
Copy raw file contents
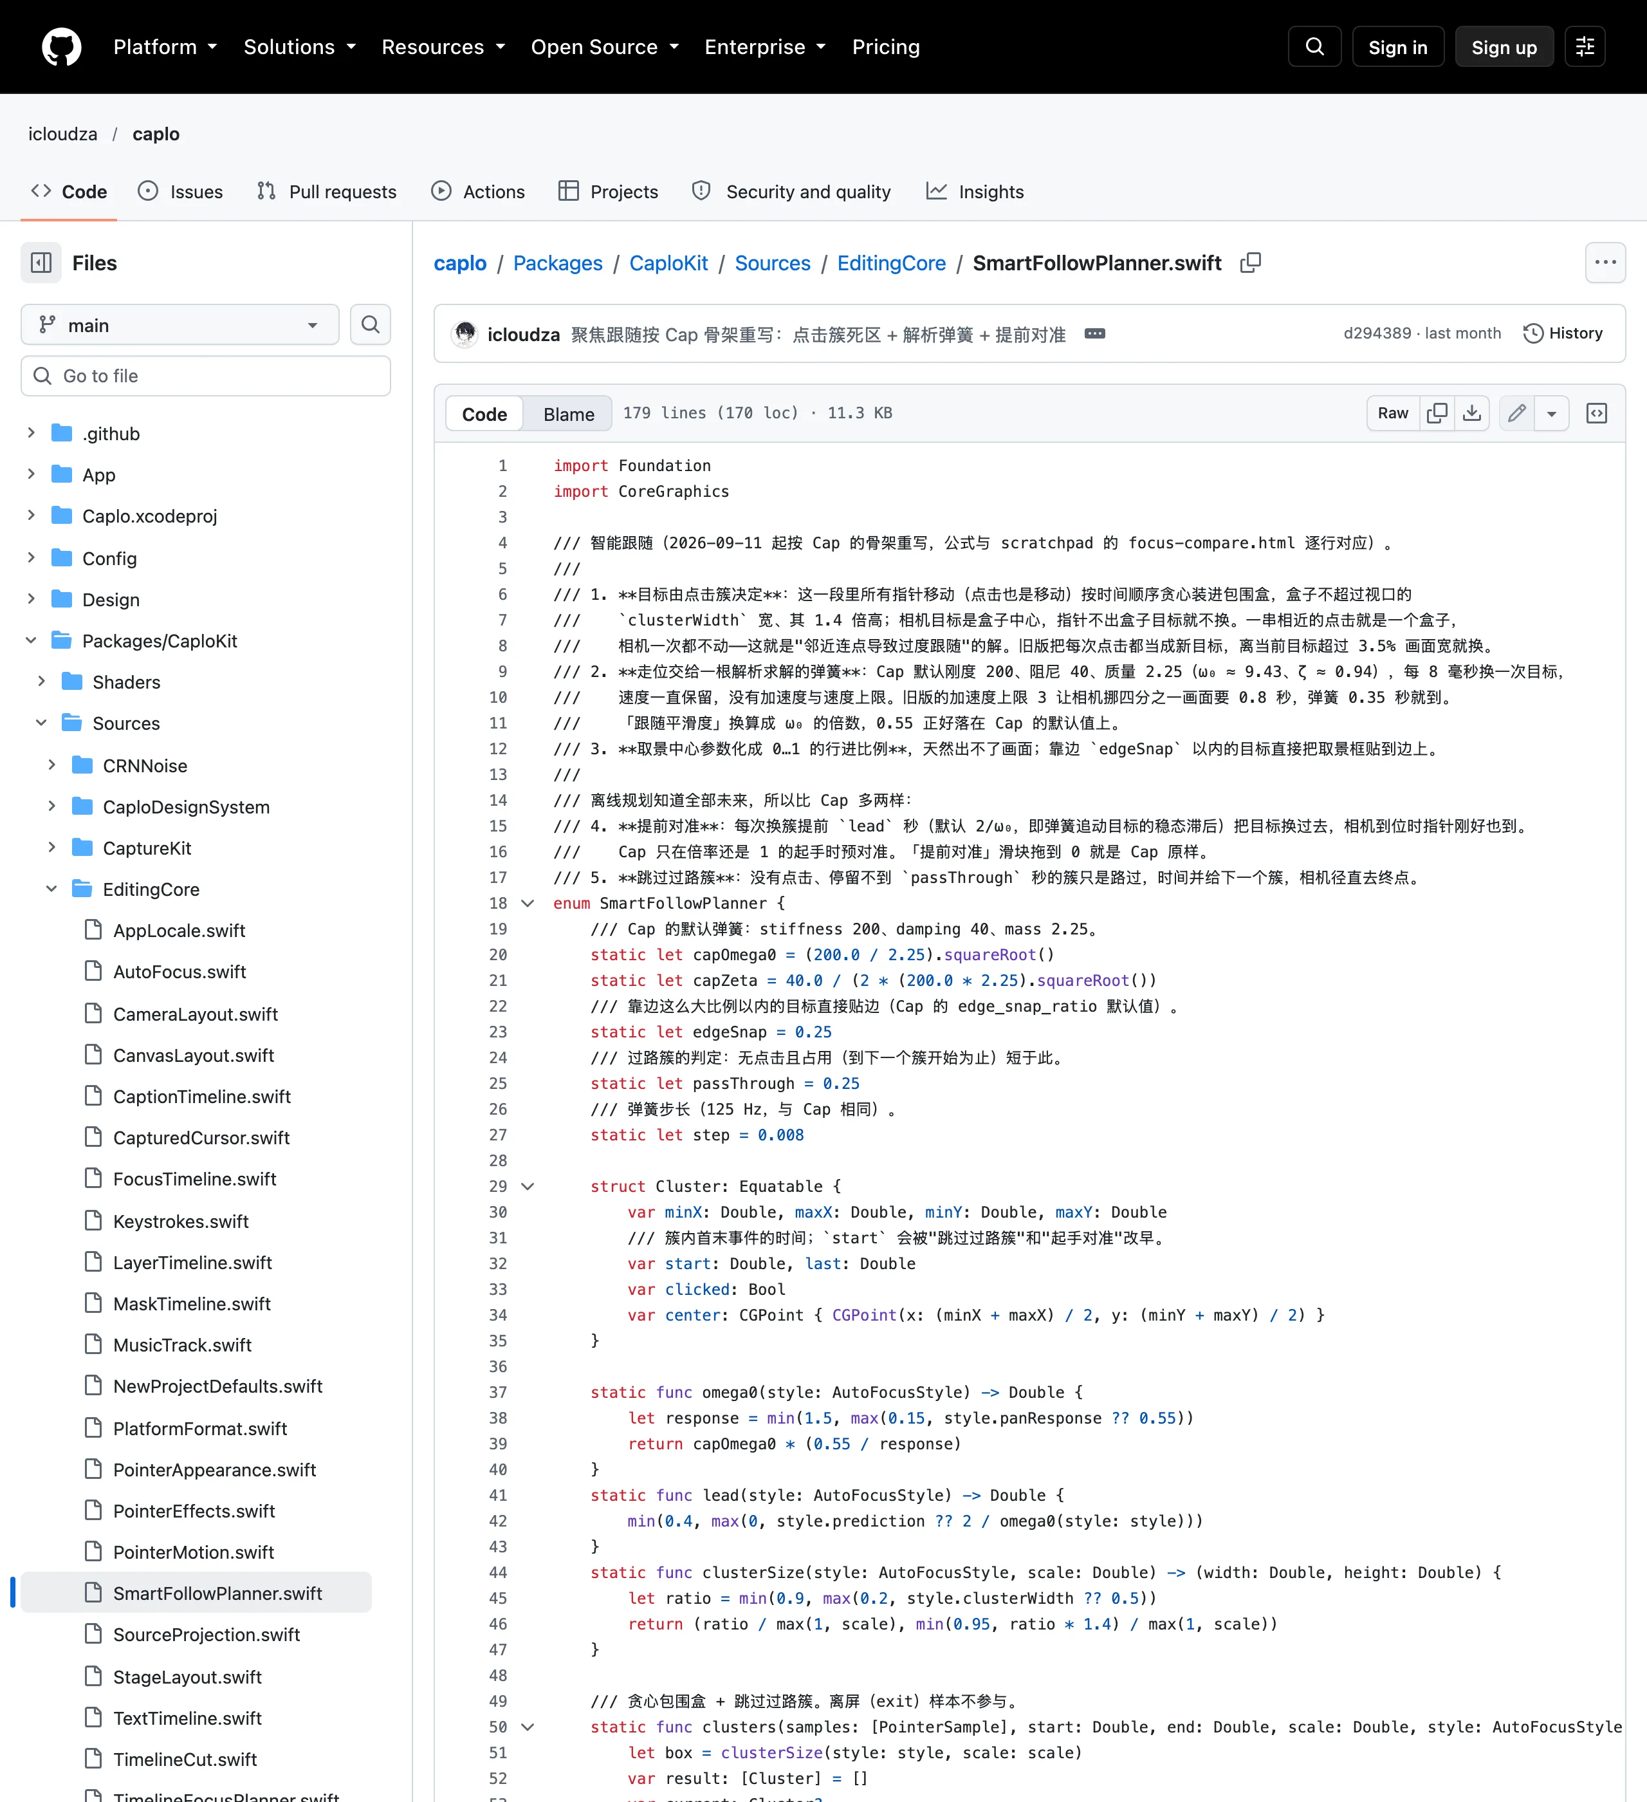[1437, 413]
